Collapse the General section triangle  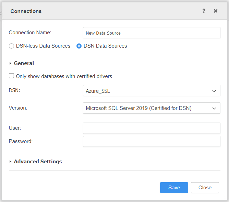[x=10, y=63]
